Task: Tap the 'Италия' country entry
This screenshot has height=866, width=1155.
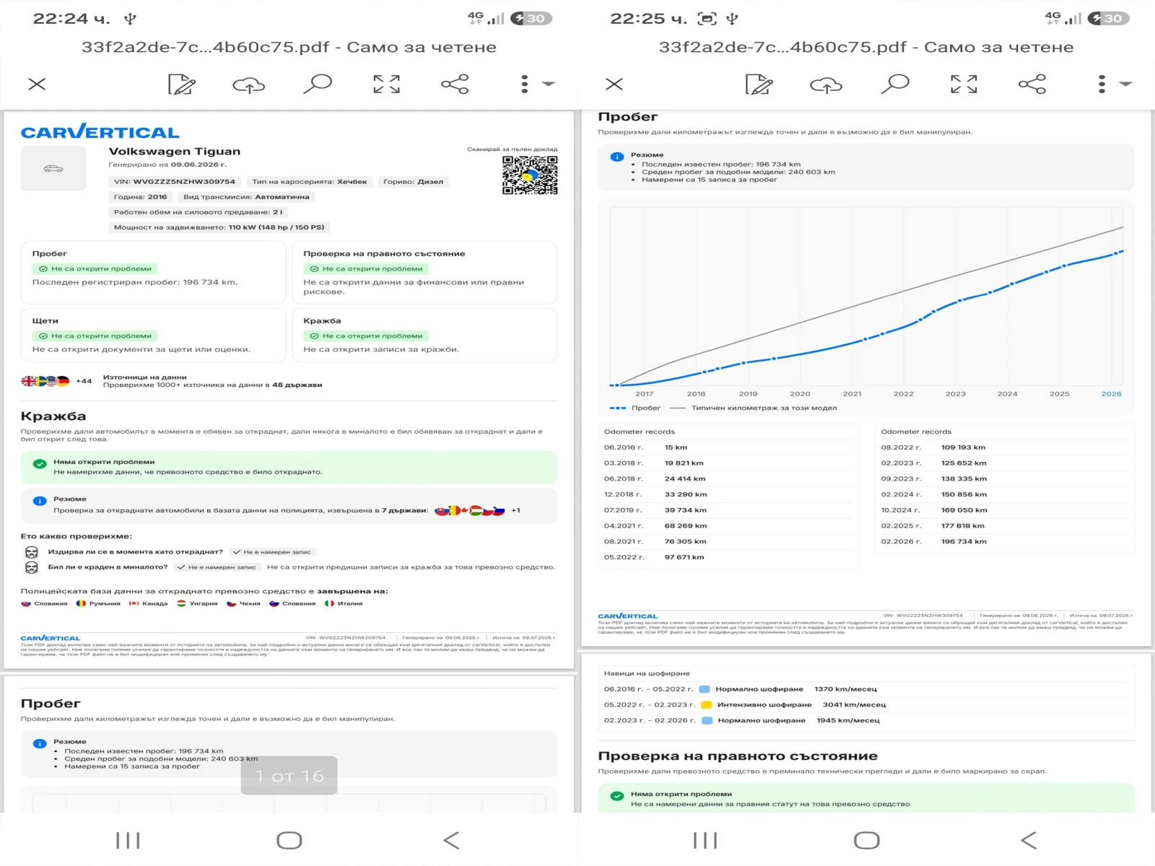Action: click(x=344, y=603)
